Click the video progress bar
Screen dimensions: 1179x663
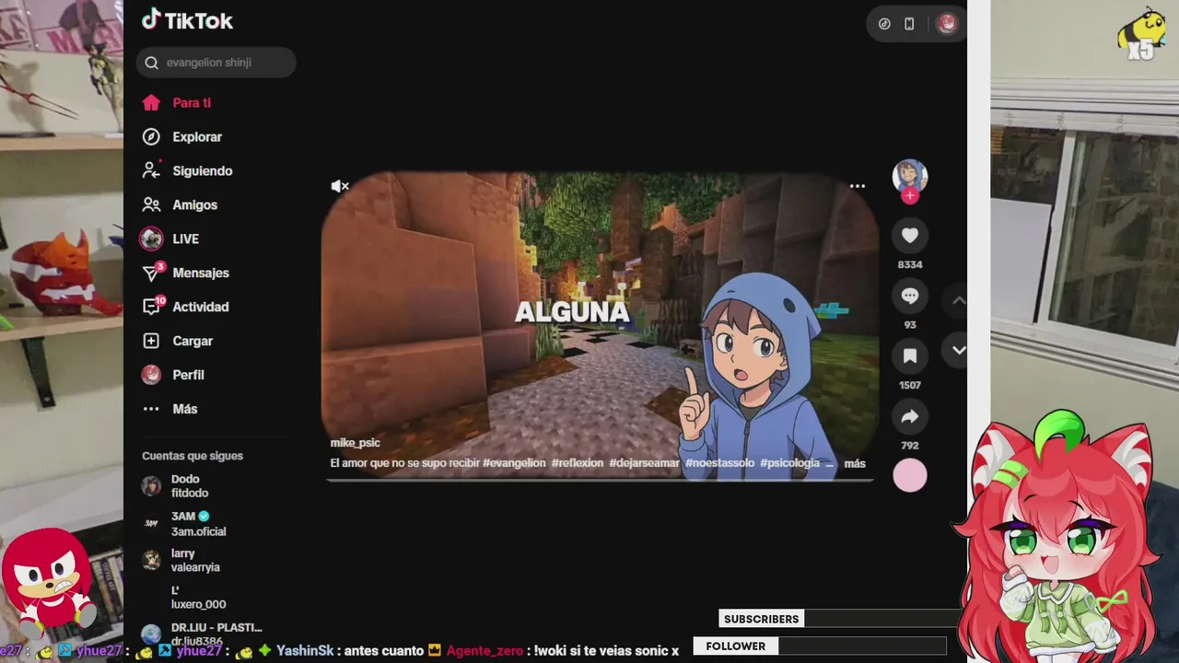600,480
